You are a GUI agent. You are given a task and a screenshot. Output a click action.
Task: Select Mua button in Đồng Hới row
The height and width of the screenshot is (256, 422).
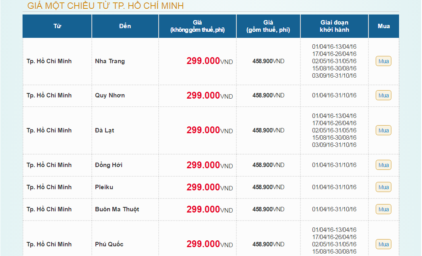click(x=383, y=165)
